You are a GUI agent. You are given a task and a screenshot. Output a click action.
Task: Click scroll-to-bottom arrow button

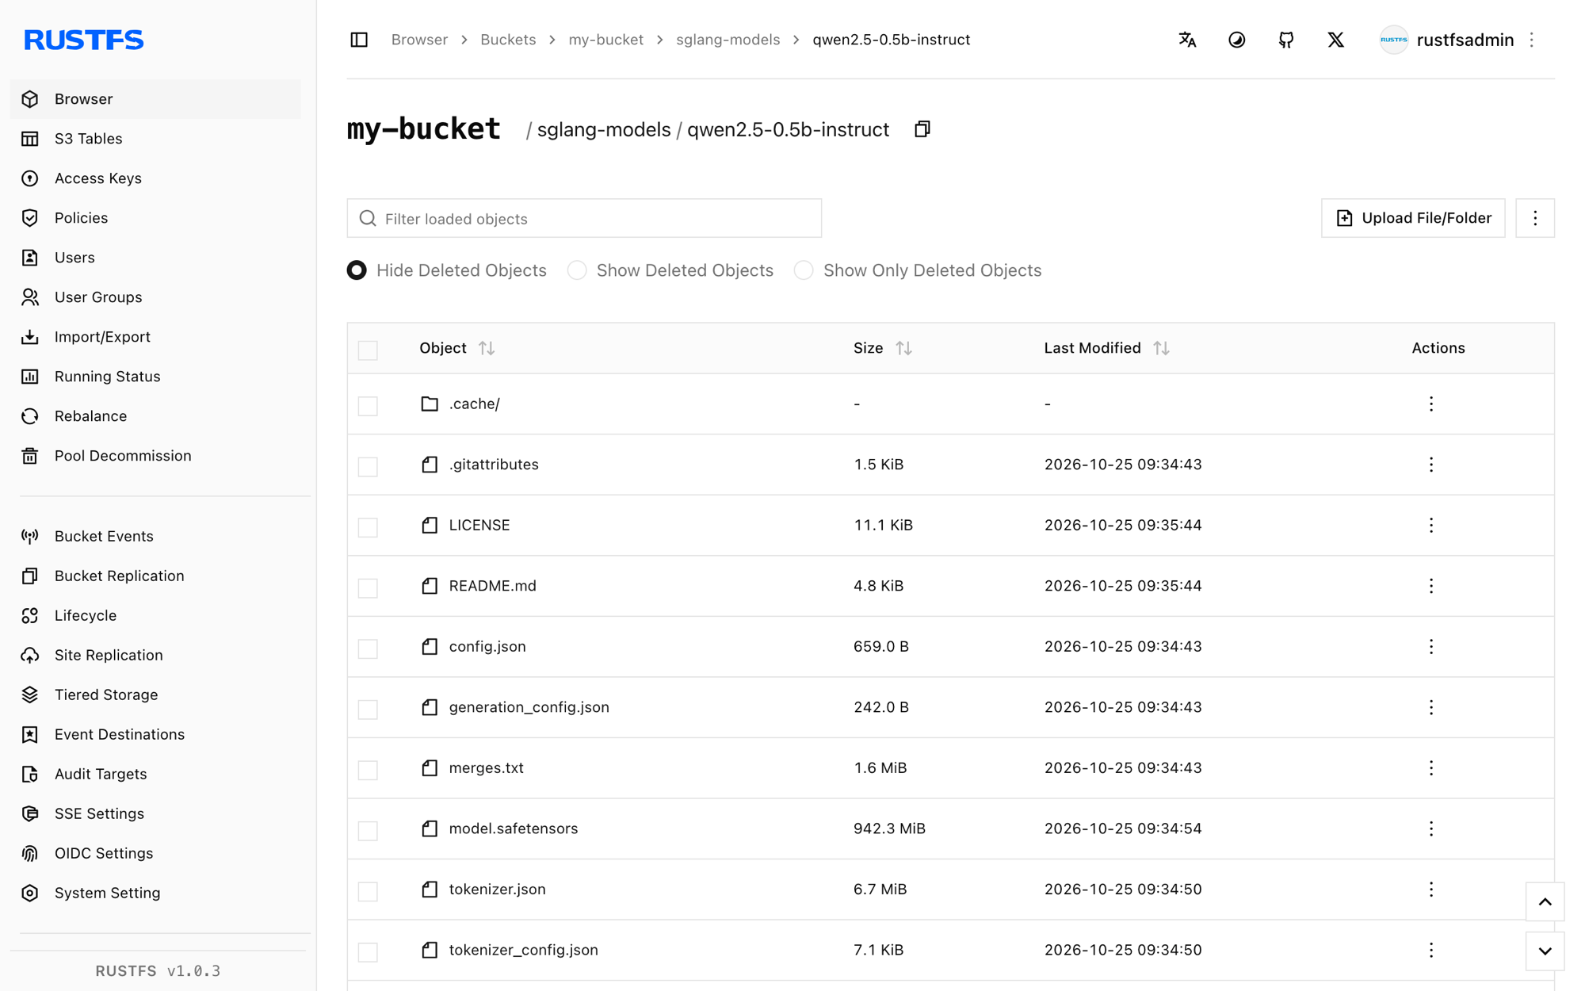coord(1545,951)
